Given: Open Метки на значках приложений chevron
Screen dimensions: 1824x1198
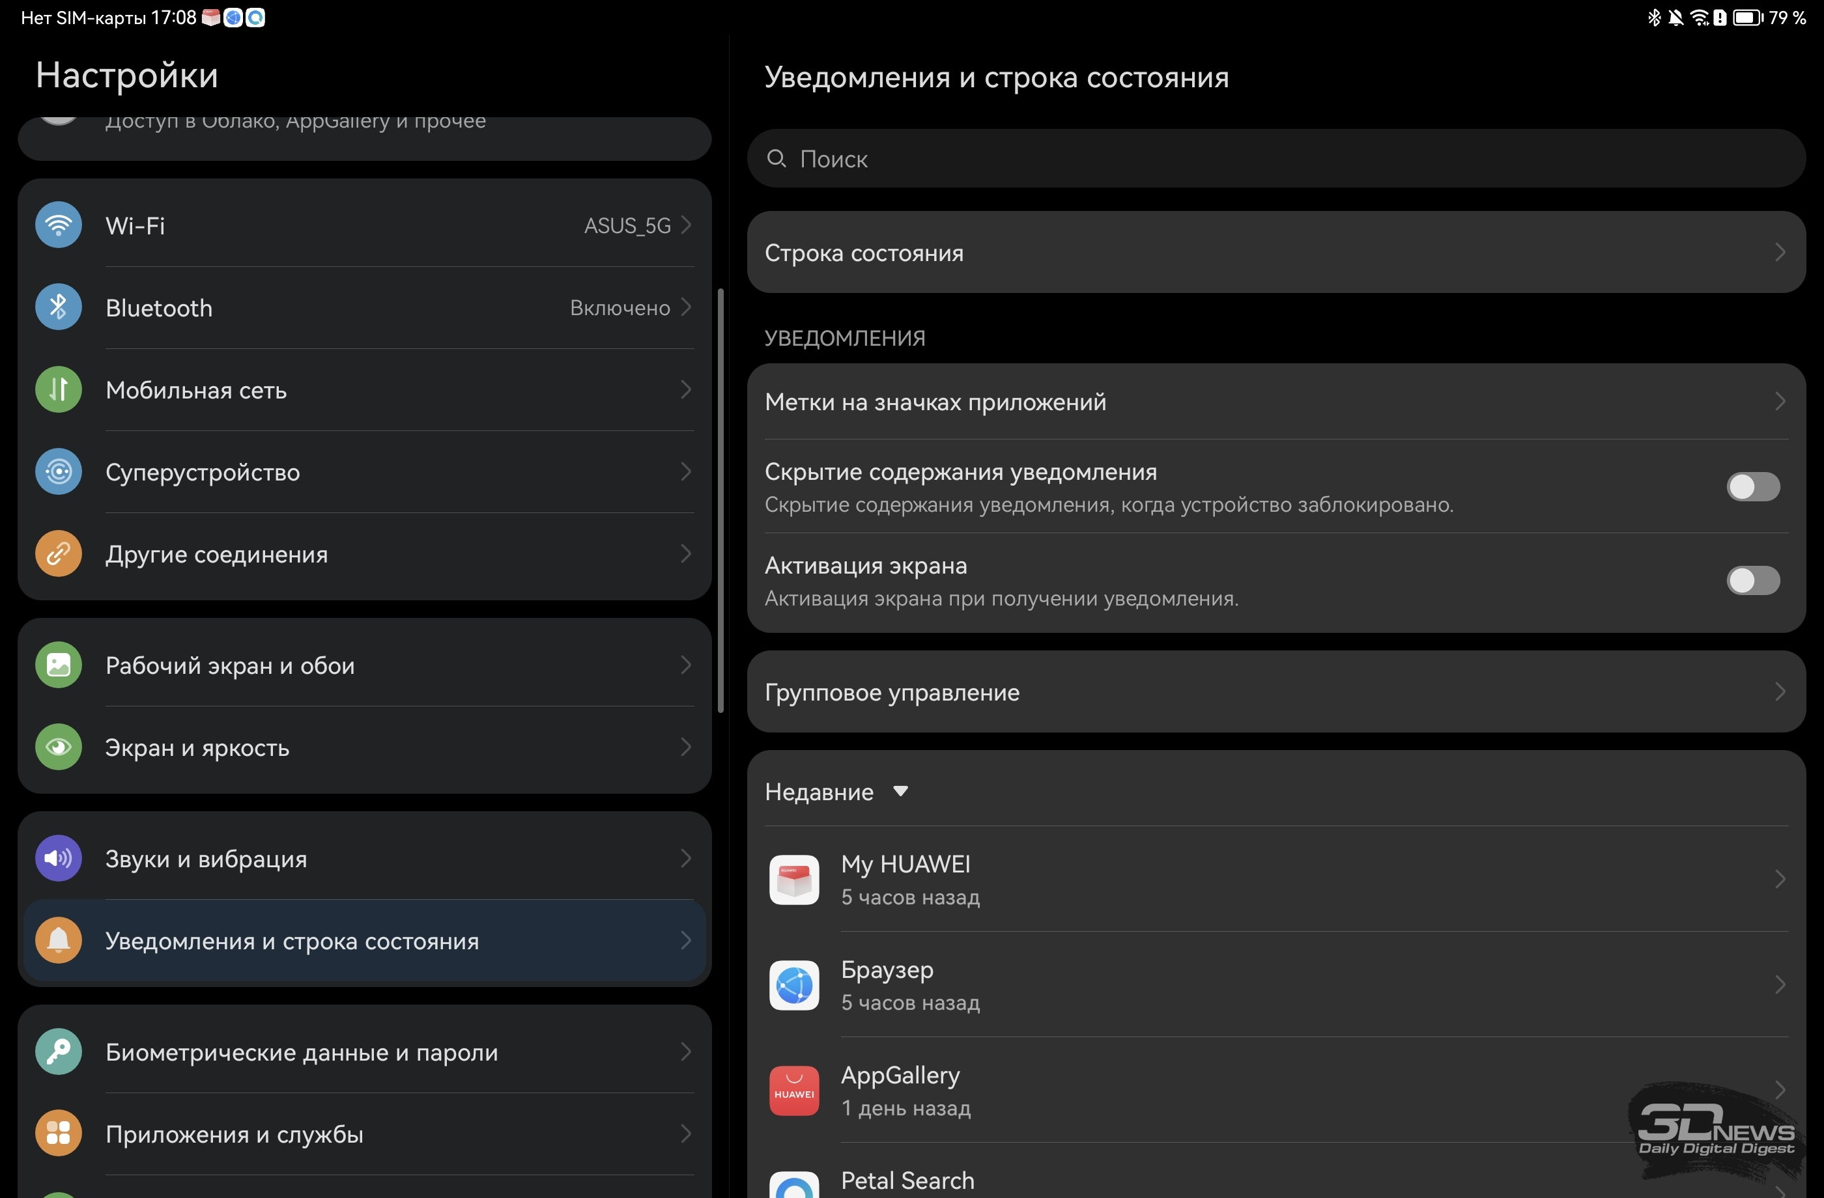Looking at the screenshot, I should [1780, 401].
